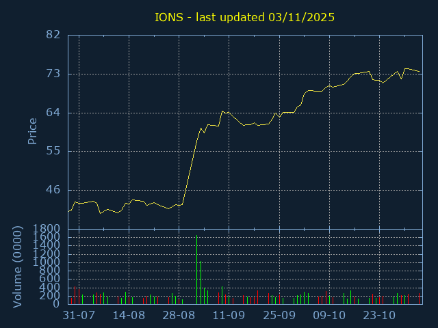Click the 64 price axis label
Viewport: 438px width, 328px height.
tap(53, 112)
